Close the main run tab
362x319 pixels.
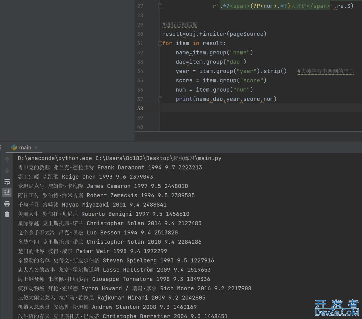(x=36, y=147)
